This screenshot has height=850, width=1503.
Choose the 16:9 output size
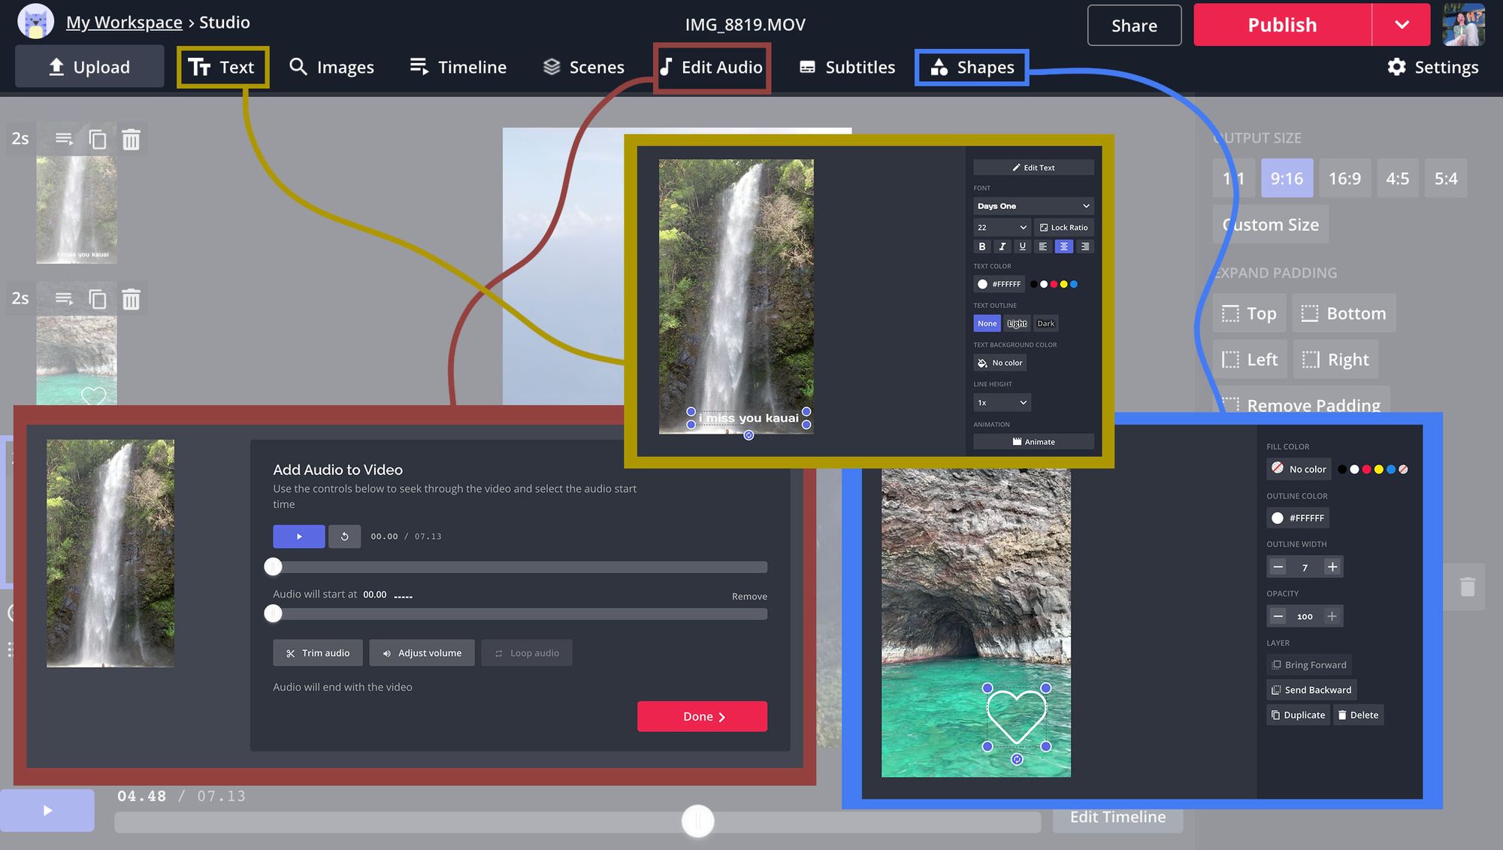tap(1344, 179)
